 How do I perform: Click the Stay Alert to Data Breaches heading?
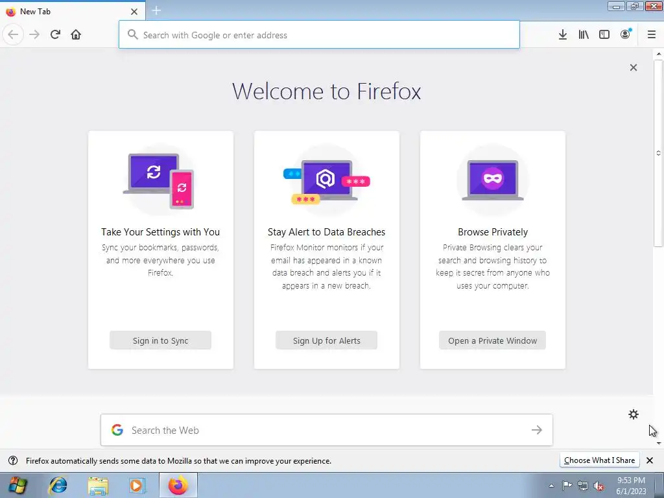pyautogui.click(x=327, y=232)
